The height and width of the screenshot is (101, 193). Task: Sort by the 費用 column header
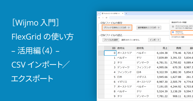pyautogui.click(x=175, y=48)
